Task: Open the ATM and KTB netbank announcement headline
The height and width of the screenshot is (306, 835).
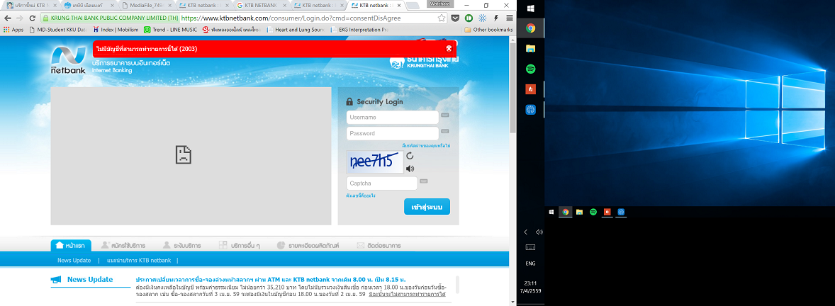Action: pyautogui.click(x=271, y=279)
